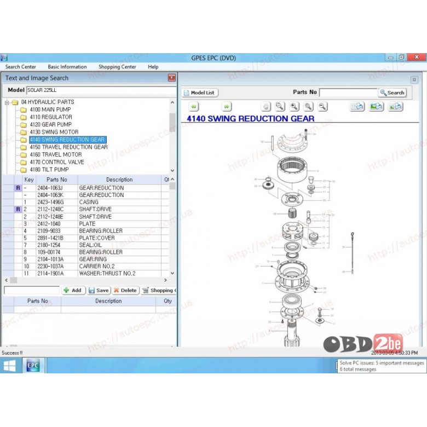The height and width of the screenshot is (427, 427).
Task: Click the Search button
Action: point(393,93)
